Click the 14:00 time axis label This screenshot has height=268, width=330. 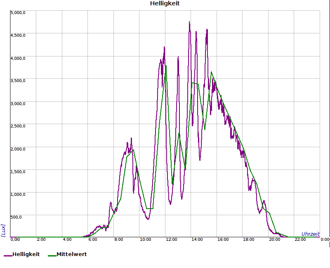coord(197,240)
